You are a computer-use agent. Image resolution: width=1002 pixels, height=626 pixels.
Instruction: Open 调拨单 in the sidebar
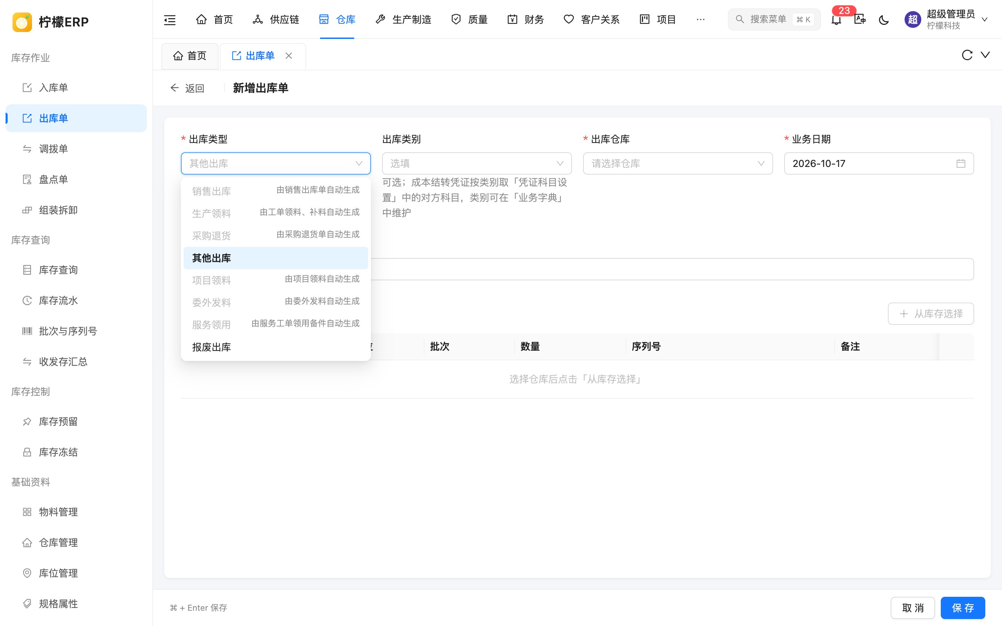[76, 149]
